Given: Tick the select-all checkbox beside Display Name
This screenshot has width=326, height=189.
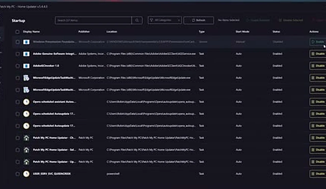Looking at the screenshot, I should pos(17,32).
